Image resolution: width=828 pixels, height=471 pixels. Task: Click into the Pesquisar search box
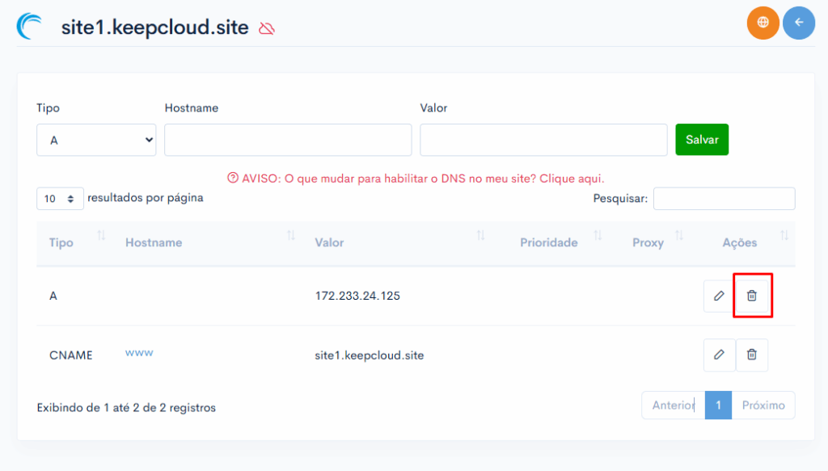(x=724, y=199)
